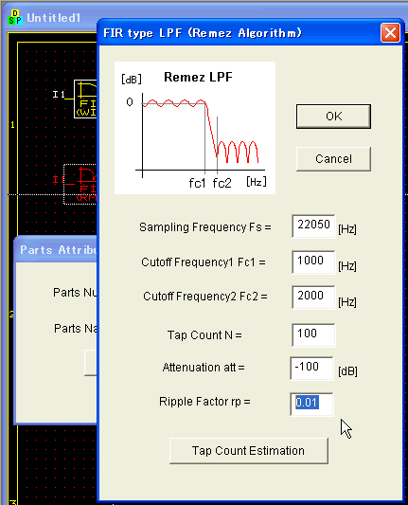Click the Ripple Factor rp field
This screenshot has height=505, width=408.
(311, 404)
